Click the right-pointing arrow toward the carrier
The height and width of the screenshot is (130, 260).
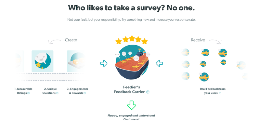tap(104, 63)
